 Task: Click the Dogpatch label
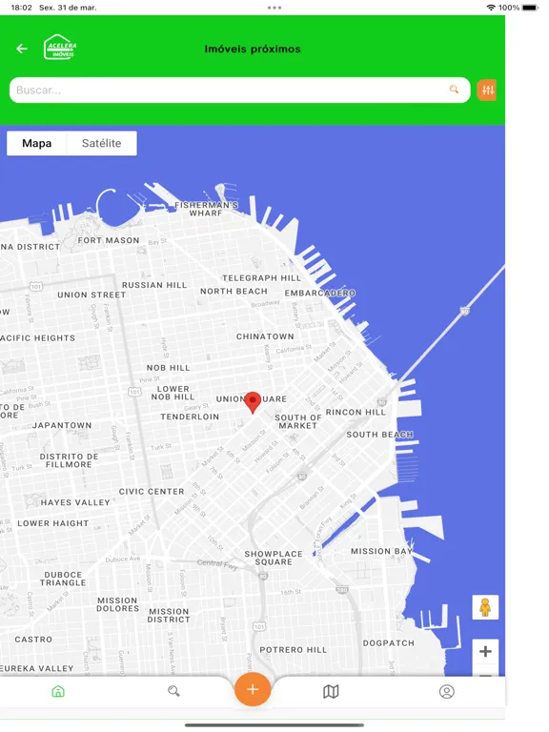389,642
